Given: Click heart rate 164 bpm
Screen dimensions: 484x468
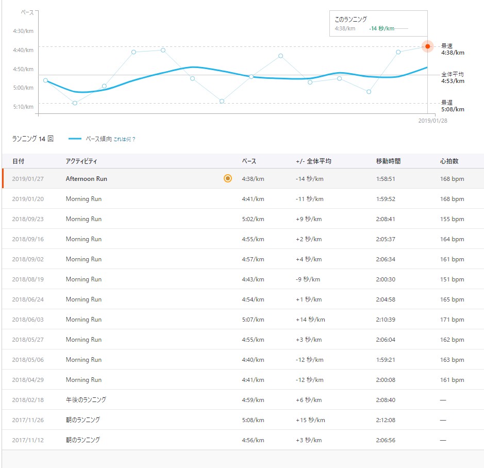Looking at the screenshot, I should [452, 239].
